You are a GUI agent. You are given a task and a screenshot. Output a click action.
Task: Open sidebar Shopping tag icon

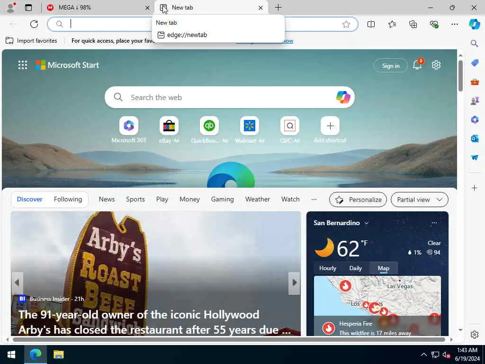click(475, 63)
